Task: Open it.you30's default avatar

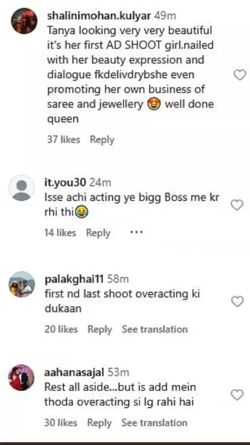Action: tap(22, 187)
